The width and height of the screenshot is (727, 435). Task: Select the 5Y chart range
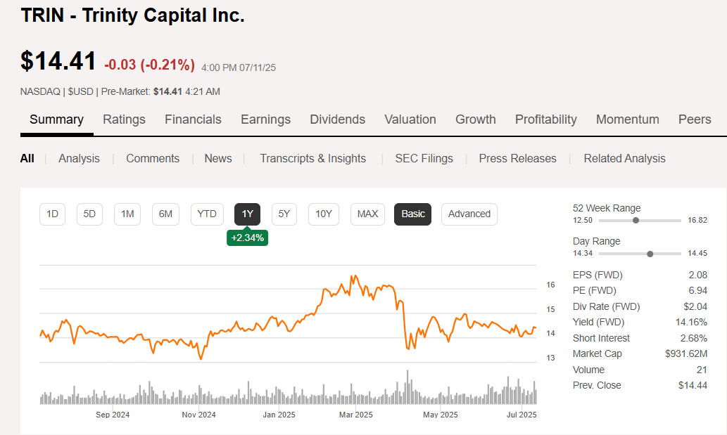tap(284, 214)
